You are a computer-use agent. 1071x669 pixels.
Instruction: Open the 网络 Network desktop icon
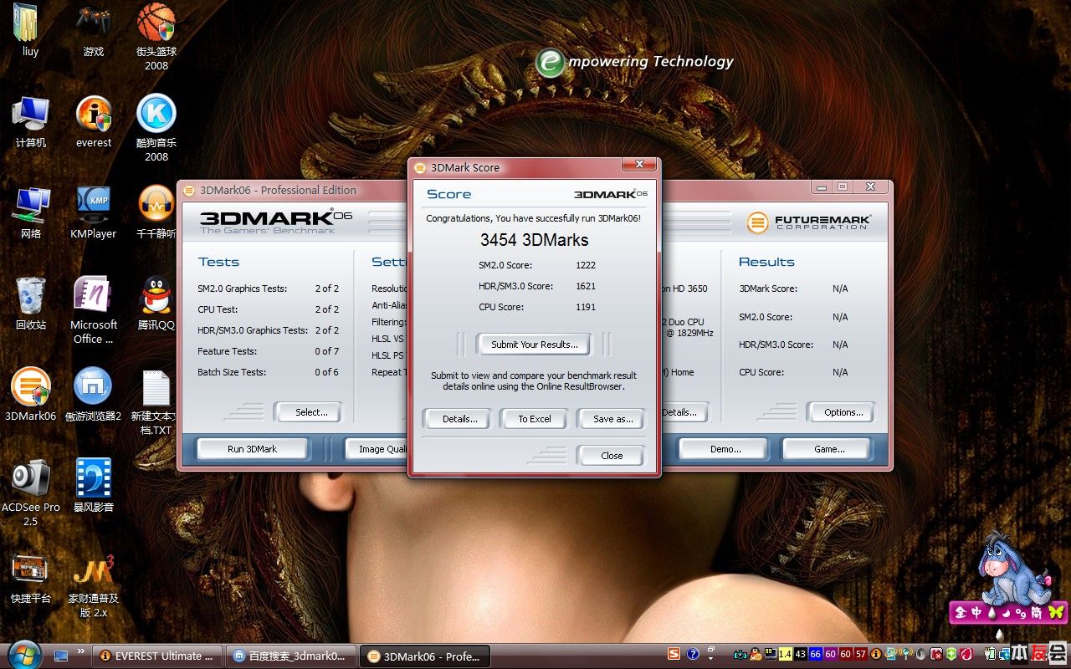[30, 212]
